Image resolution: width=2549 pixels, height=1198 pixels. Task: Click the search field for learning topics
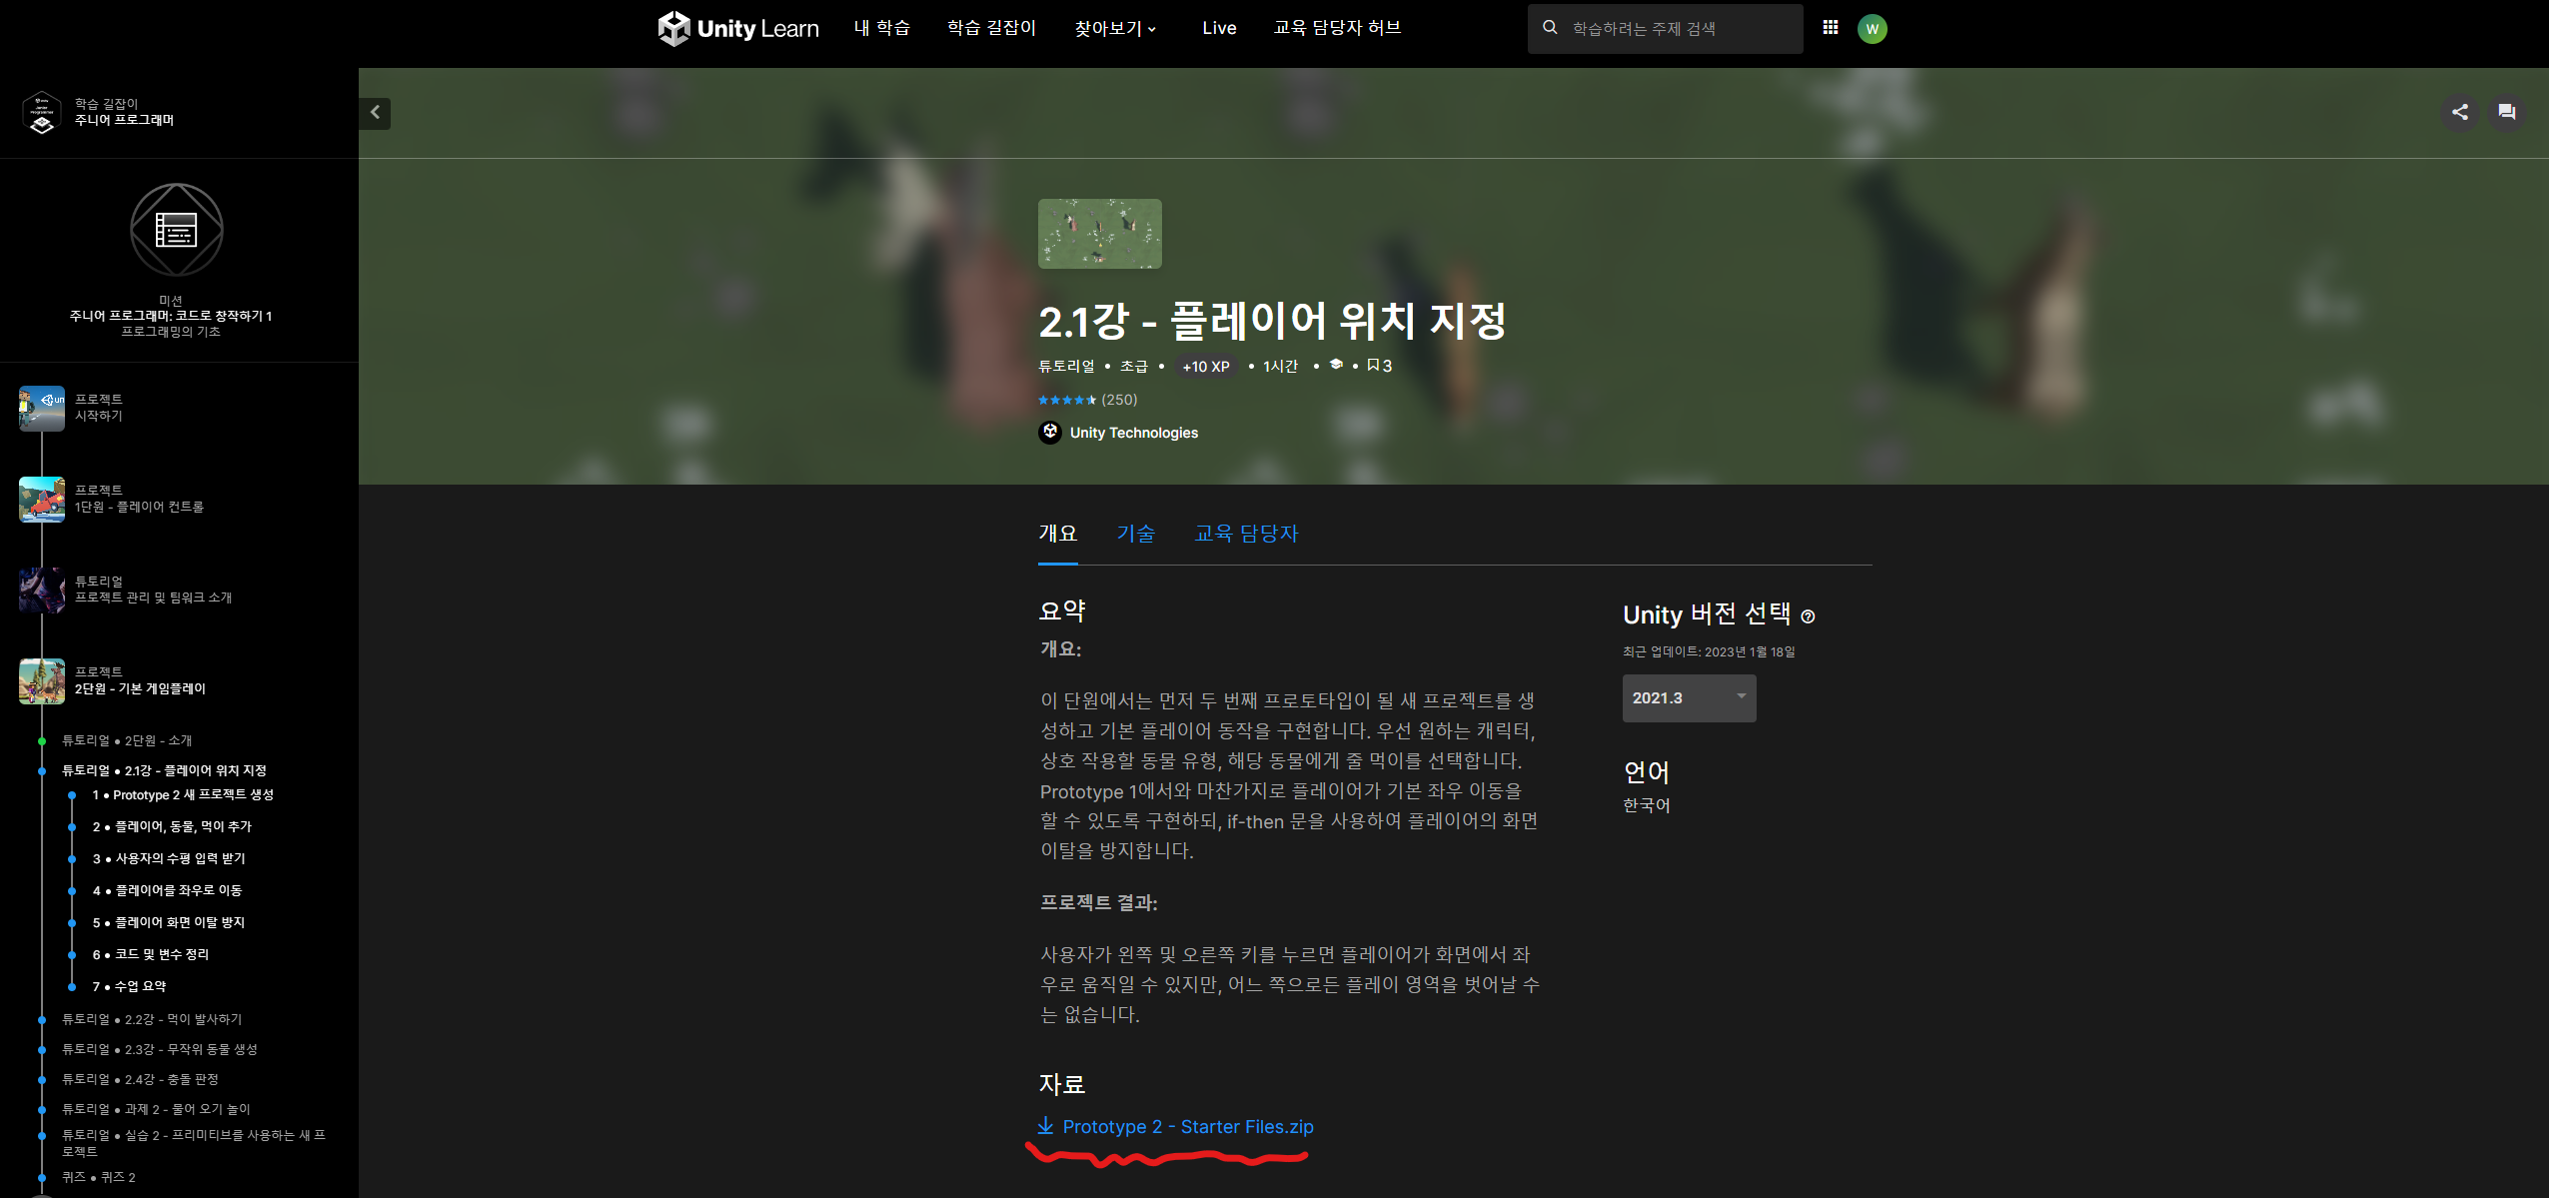click(1679, 29)
